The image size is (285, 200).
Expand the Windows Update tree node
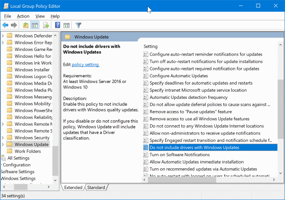coord(3,144)
